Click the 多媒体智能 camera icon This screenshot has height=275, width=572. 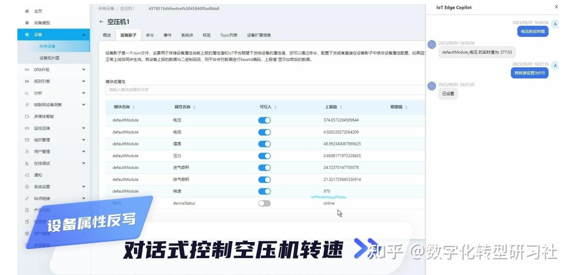[x=27, y=116]
